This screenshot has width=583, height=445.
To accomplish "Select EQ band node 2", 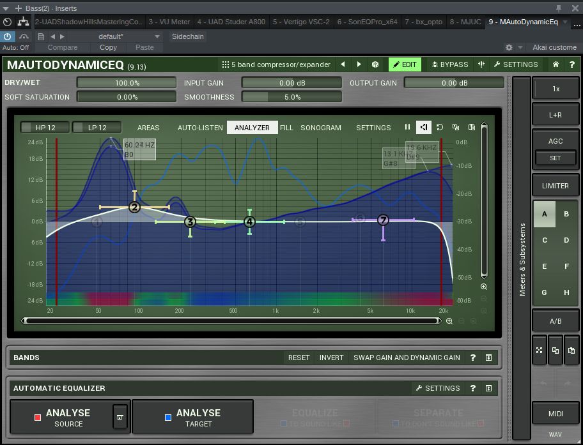I will pos(135,207).
